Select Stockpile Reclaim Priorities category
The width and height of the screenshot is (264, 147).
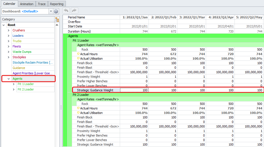pos(32,62)
